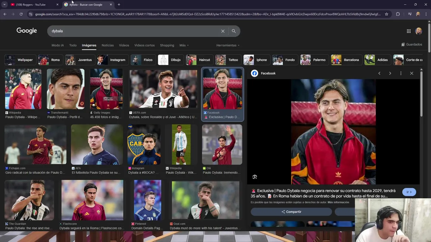Open Chrome extensions puzzle icon
Image resolution: width=431 pixels, height=242 pixels.
click(398, 14)
